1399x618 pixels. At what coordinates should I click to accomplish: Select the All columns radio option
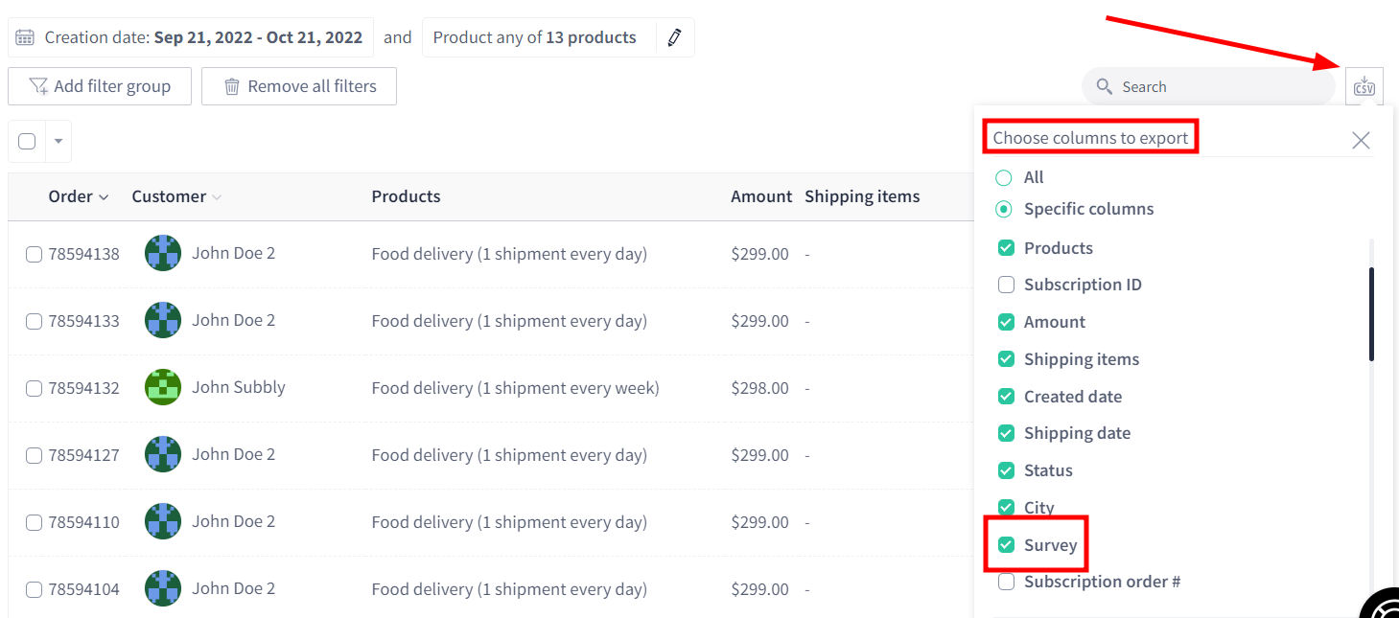pos(1004,177)
